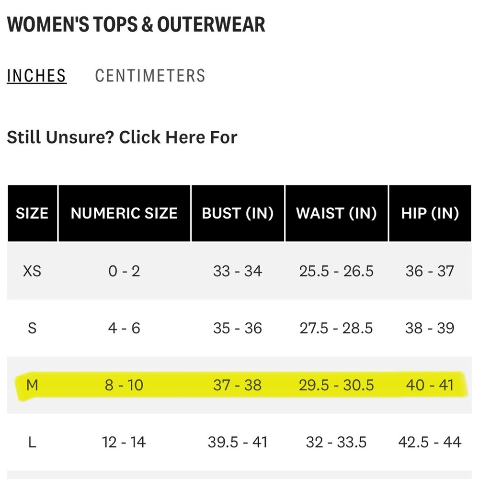Click the WAIST (IN) column header
This screenshot has width=479, height=479.
[336, 213]
